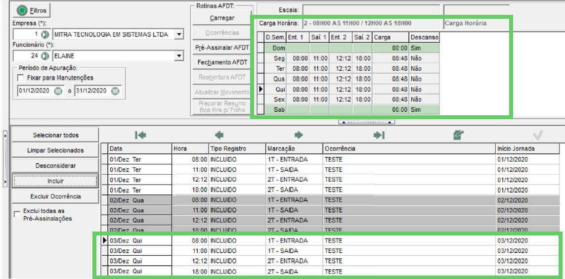Open Funcionário dropdown ELAINE
This screenshot has height=279, width=565.
[x=180, y=56]
